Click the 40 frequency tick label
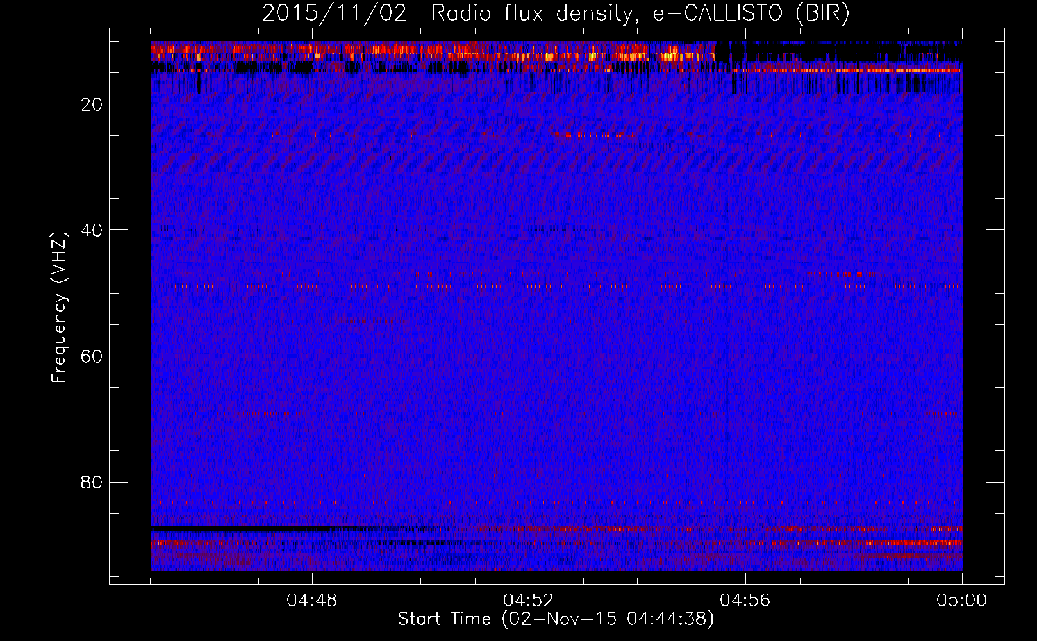The height and width of the screenshot is (641, 1037). tap(92, 230)
